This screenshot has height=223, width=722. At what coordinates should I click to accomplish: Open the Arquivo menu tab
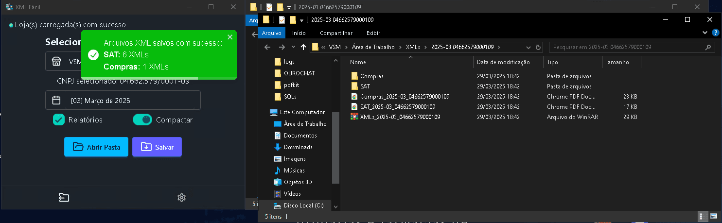pyautogui.click(x=271, y=33)
